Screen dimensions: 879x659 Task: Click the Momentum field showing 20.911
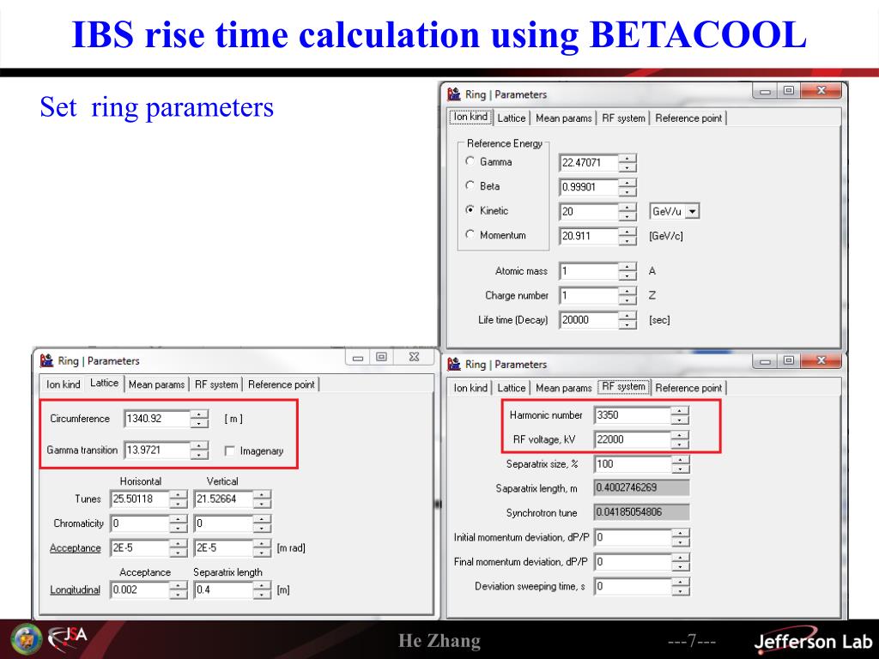pos(589,236)
